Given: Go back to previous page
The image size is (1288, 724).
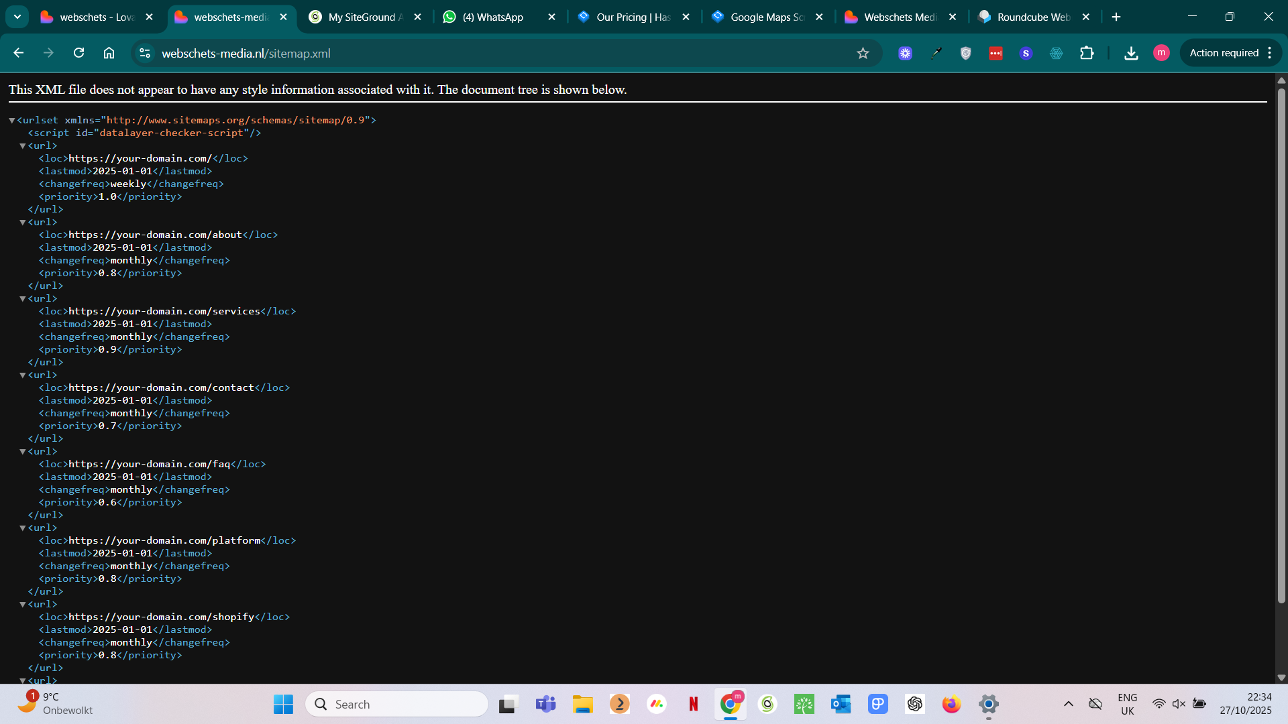Looking at the screenshot, I should pos(19,53).
